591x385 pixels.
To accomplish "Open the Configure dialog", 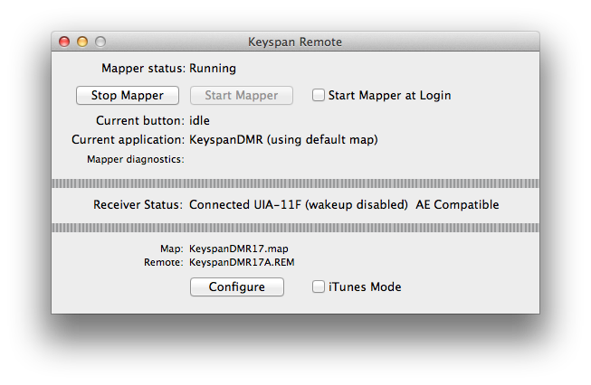I will [237, 286].
